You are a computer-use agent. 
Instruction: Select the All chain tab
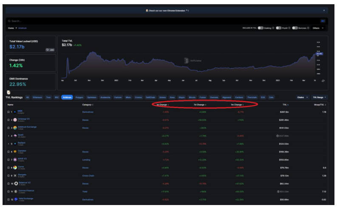pos(28,97)
